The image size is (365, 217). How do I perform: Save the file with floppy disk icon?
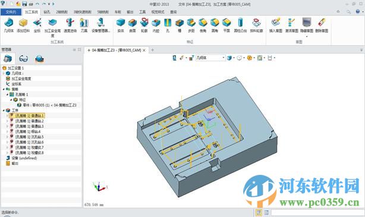pyautogui.click(x=24, y=4)
